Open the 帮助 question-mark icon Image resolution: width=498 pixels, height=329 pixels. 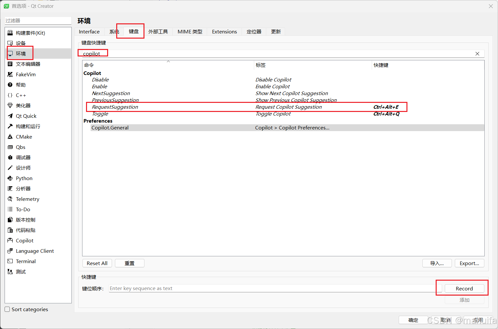[x=10, y=85]
